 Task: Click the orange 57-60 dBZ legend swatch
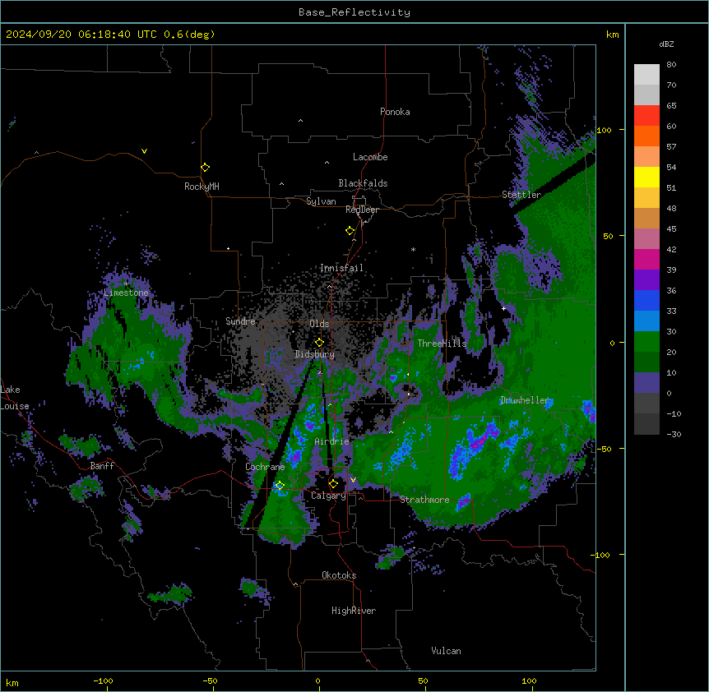[646, 136]
